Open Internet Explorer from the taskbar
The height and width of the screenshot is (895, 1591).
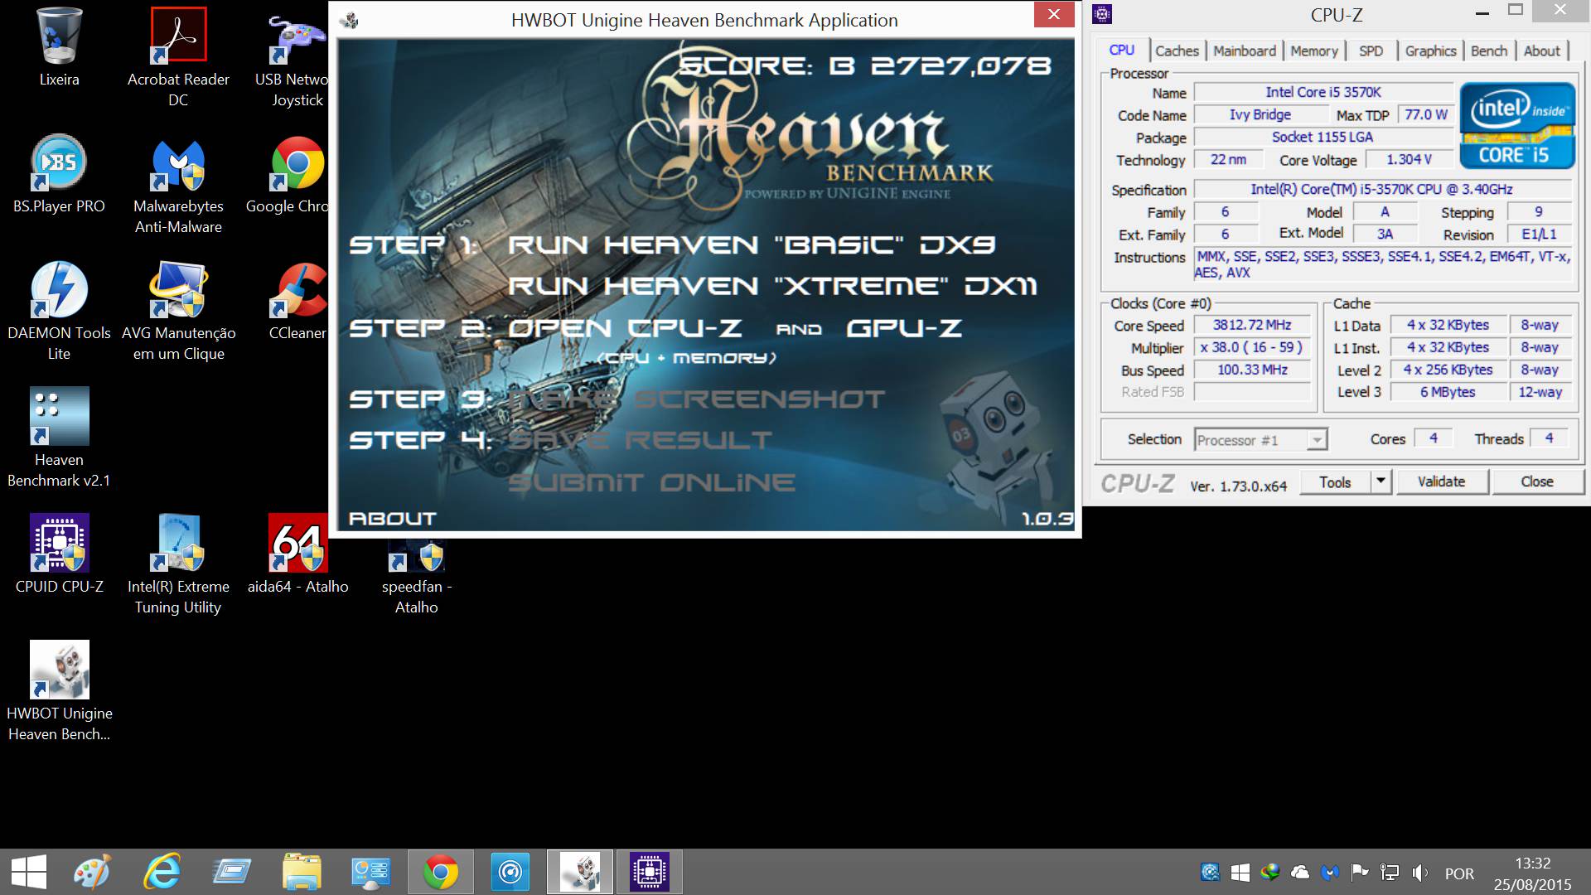[162, 872]
